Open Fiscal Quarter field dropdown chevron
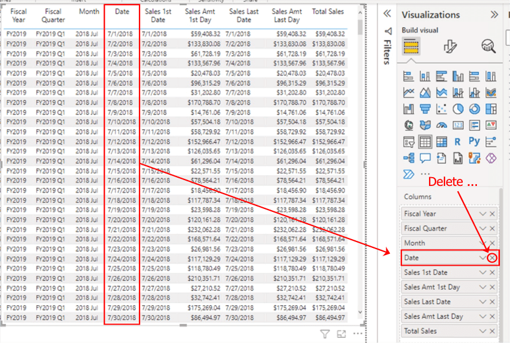This screenshot has height=343, width=510. coord(483,228)
